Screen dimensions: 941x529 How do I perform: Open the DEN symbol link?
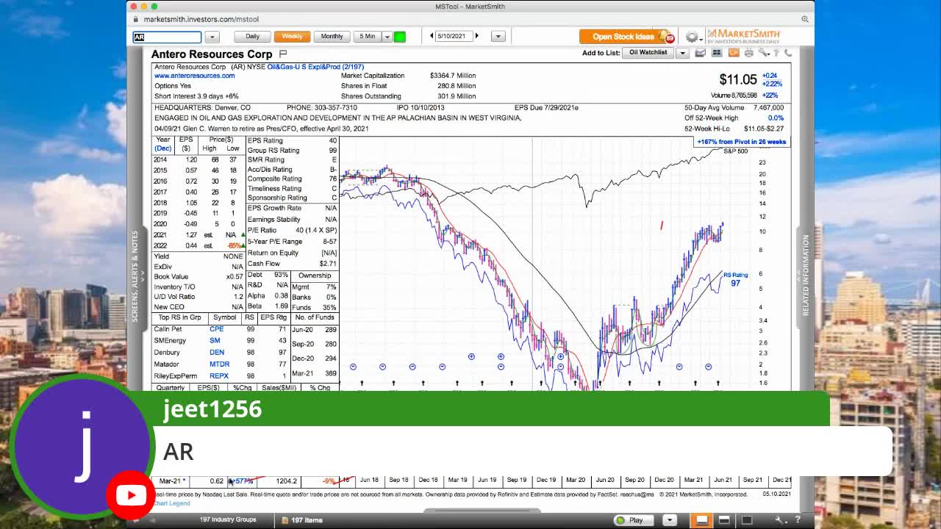tap(216, 353)
